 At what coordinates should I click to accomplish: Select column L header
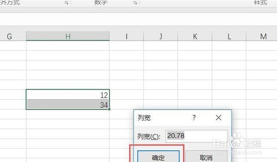click(x=229, y=36)
